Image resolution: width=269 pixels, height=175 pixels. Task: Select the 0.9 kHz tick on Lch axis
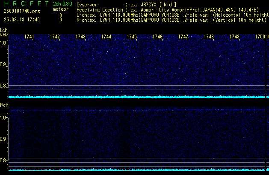[4, 64]
